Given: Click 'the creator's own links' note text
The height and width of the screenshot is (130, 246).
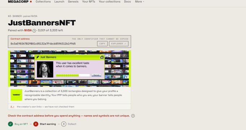Looking at the screenshot, I should (x=46, y=107).
